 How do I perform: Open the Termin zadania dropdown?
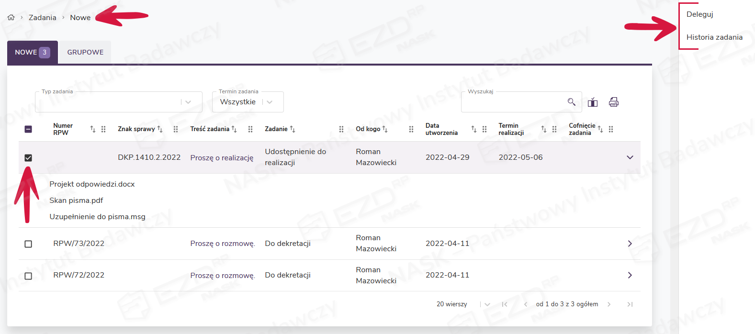click(270, 102)
